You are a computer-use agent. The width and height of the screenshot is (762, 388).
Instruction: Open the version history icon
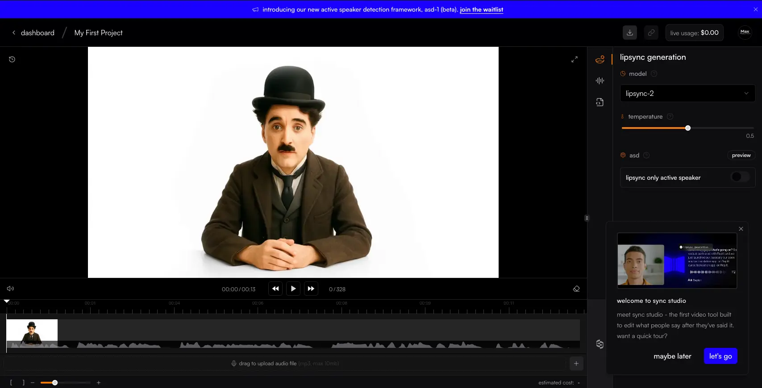[x=12, y=59]
